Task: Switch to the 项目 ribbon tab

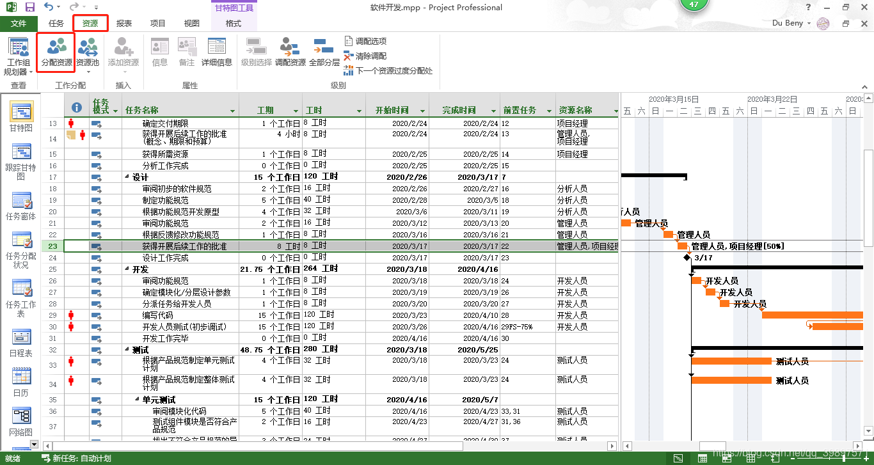Action: 158,24
